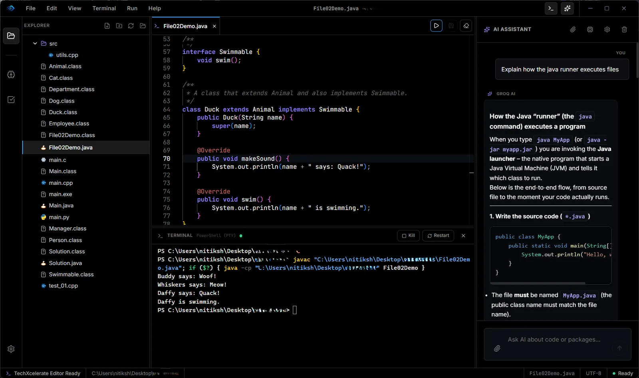The height and width of the screenshot is (378, 639).
Task: Open main.py in the Explorer
Action: click(x=59, y=217)
